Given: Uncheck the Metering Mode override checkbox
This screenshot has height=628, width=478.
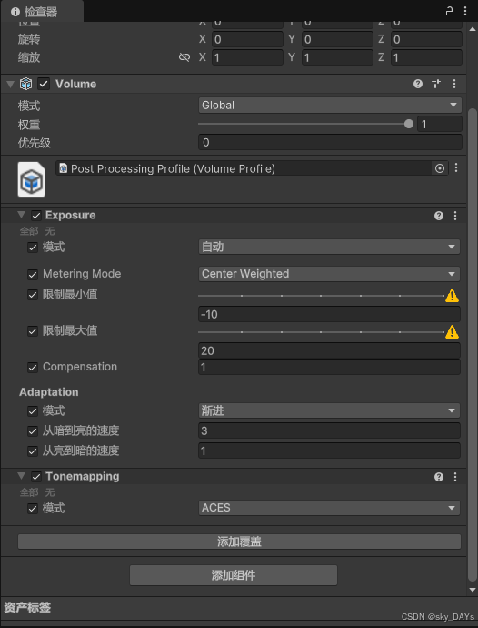Looking at the screenshot, I should [x=33, y=274].
